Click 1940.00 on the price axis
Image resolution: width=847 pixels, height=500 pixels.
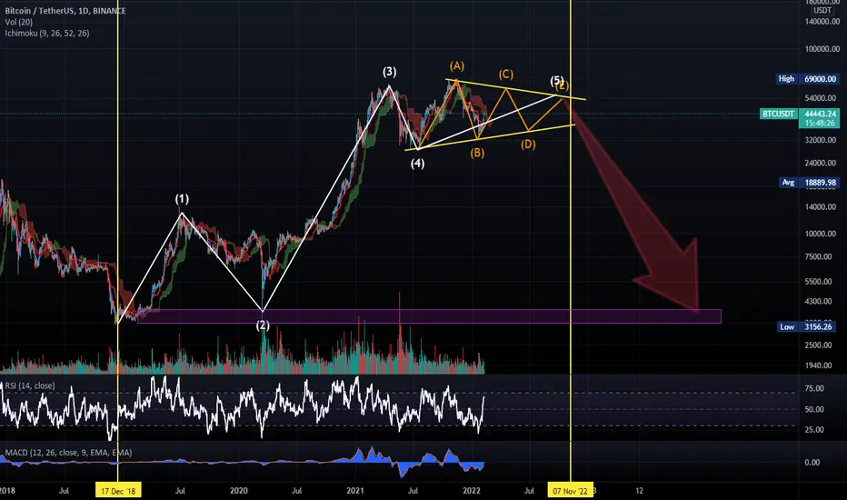[x=818, y=365]
